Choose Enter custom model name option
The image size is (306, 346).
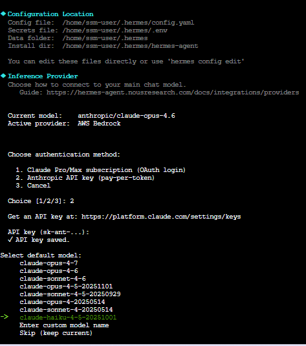coord(64,325)
